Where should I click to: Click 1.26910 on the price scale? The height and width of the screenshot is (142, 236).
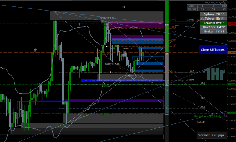point(232,33)
